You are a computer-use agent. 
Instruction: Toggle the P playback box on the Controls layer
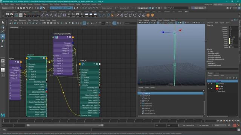212,84
